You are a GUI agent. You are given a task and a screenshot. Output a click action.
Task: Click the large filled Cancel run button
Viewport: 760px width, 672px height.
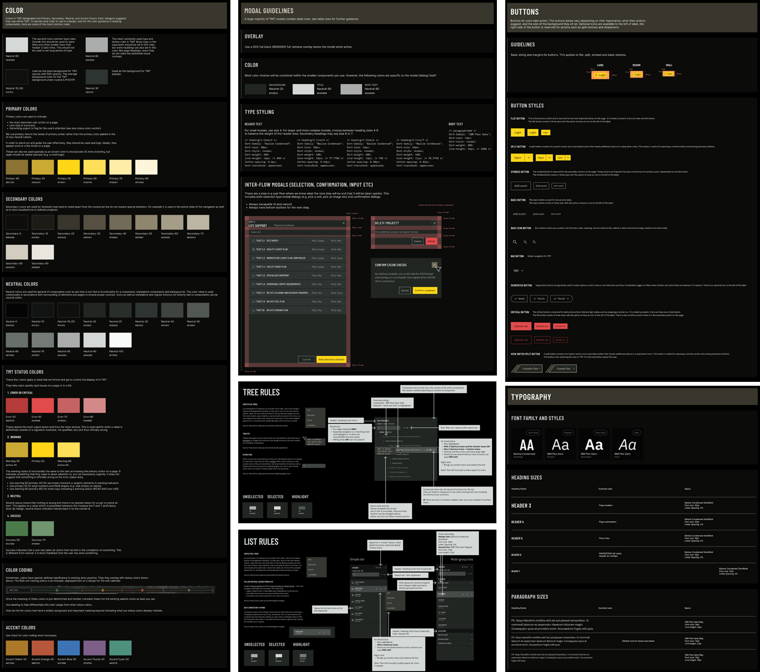(521, 326)
